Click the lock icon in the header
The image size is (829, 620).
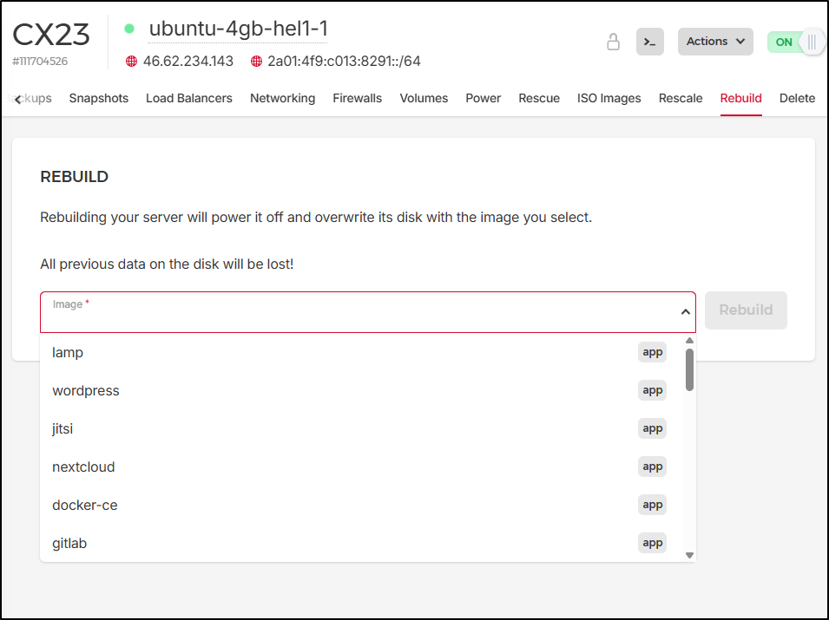pyautogui.click(x=613, y=42)
